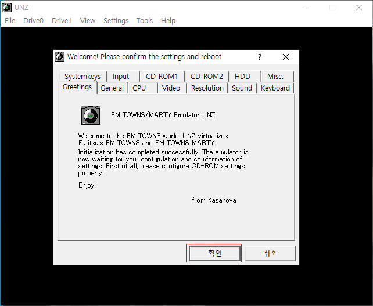The width and height of the screenshot is (373, 306).
Task: Select the Greetings tab
Action: 77,87
